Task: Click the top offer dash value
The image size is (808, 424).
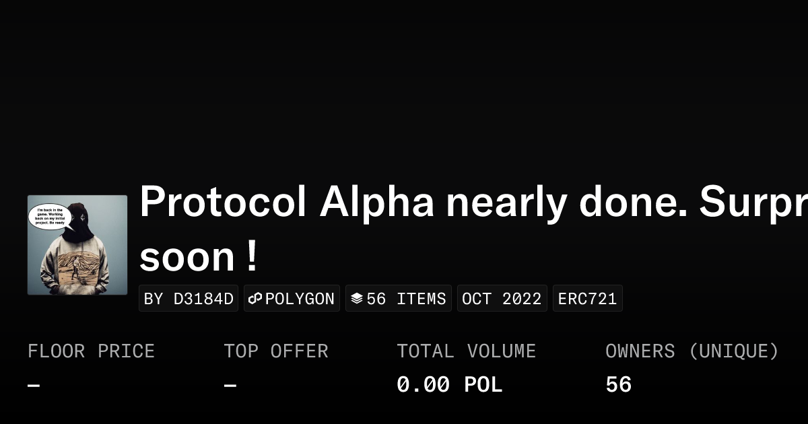Action: 230,386
